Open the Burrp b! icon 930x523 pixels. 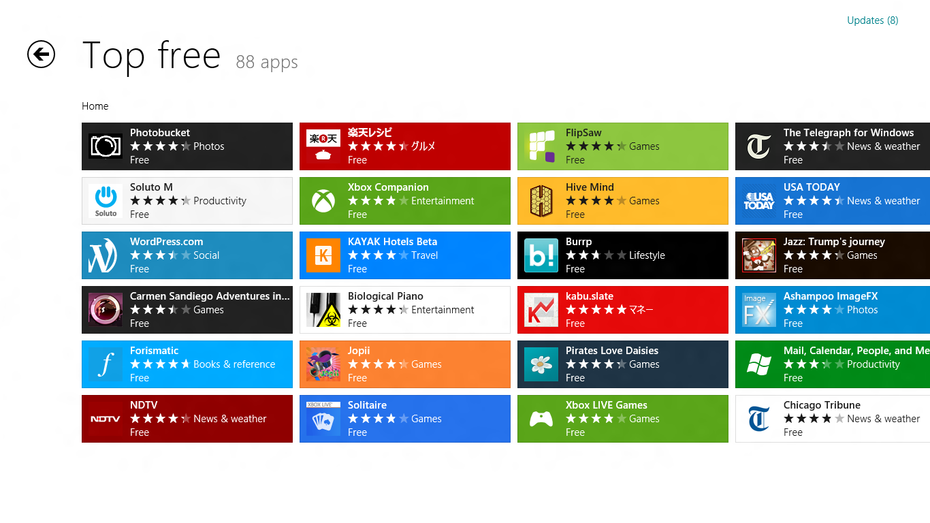pos(541,255)
